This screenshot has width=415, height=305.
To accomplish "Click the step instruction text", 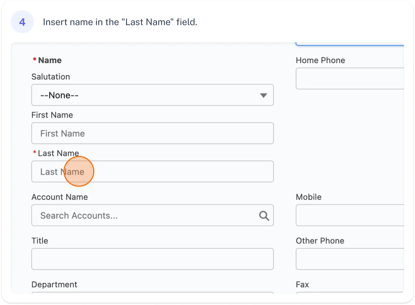I will [x=120, y=22].
